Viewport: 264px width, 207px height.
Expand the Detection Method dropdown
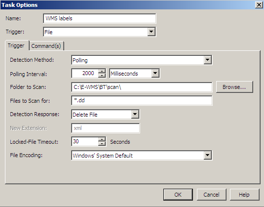(207, 60)
